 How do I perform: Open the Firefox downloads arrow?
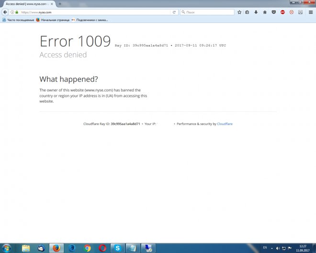(256, 12)
